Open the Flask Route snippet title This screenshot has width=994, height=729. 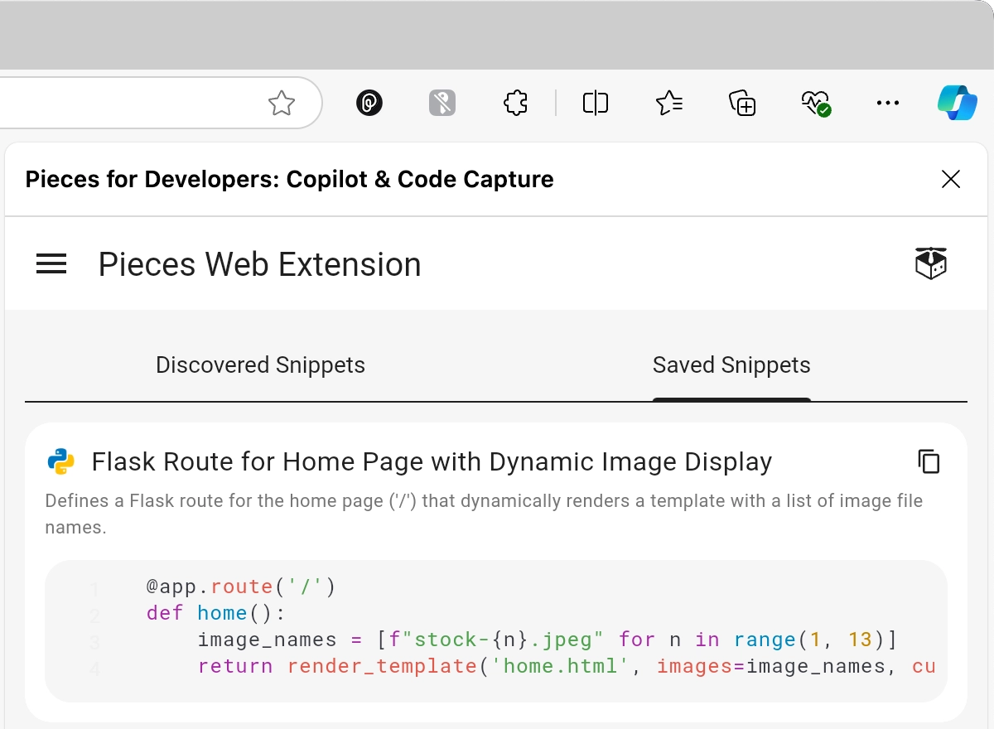pos(431,461)
